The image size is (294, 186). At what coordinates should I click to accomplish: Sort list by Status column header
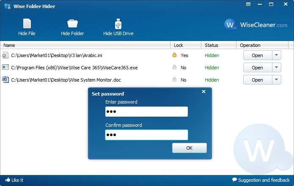coord(219,45)
